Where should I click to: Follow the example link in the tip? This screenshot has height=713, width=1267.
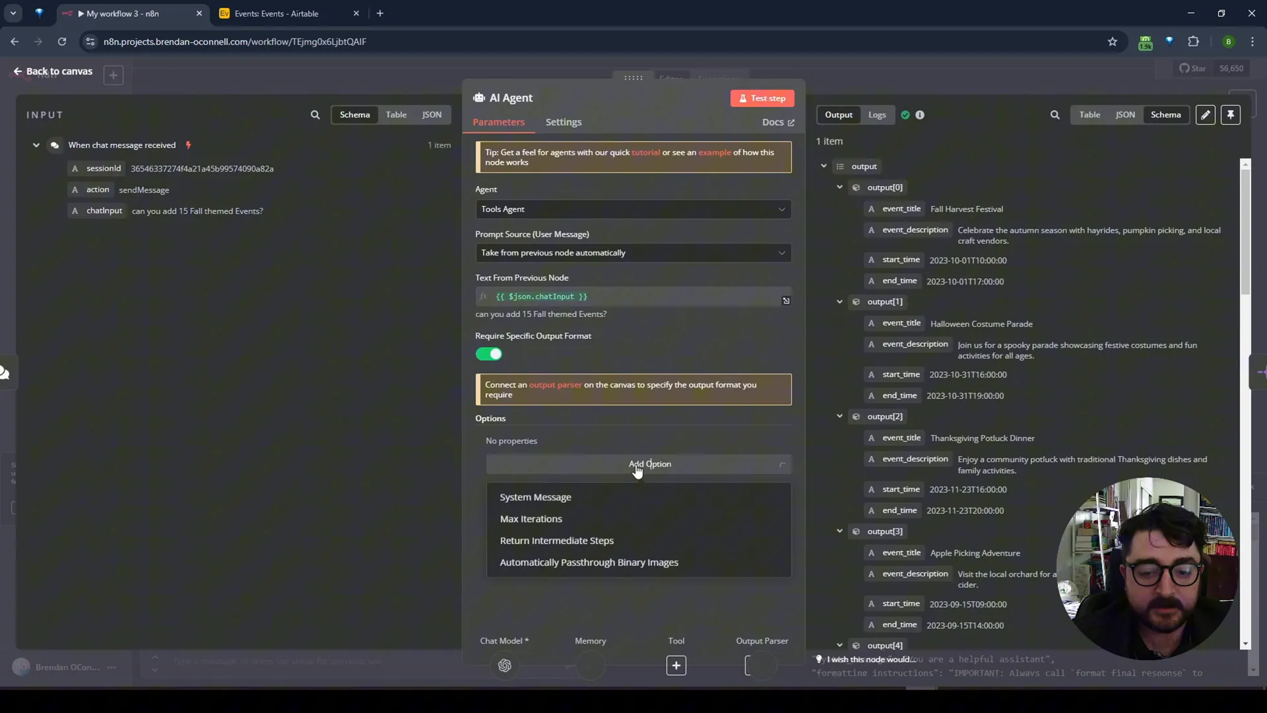click(715, 153)
